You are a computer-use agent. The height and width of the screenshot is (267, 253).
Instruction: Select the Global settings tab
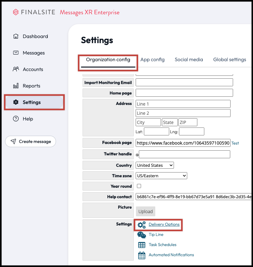230,59
